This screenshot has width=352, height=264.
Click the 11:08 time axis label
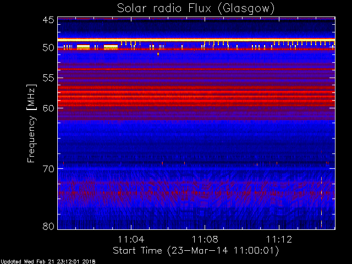click(205, 239)
